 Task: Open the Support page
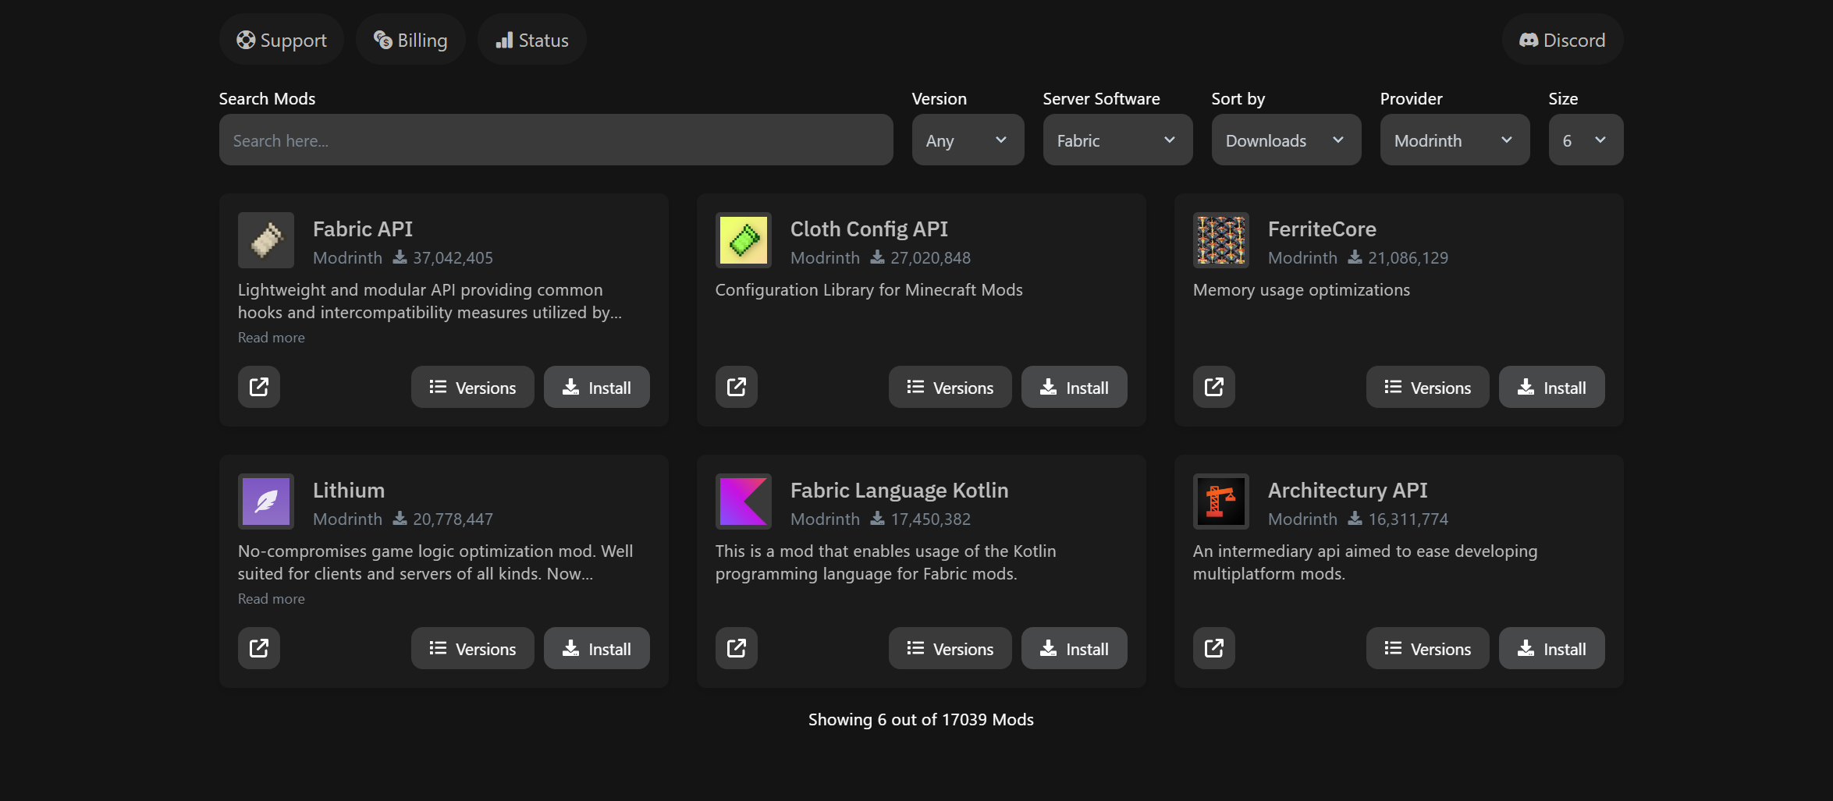click(x=282, y=40)
